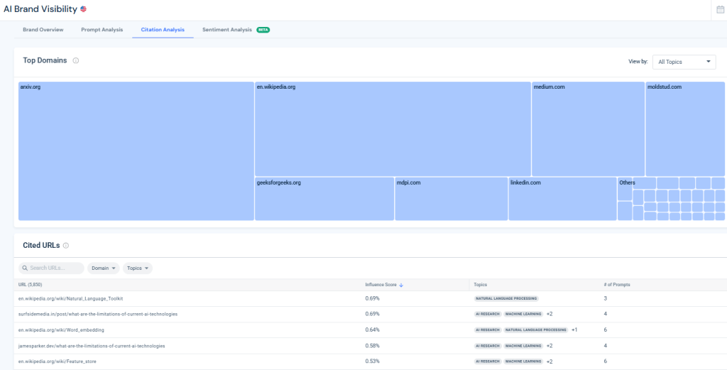
Task: Expand the Domain filter dropdown
Action: (103, 268)
